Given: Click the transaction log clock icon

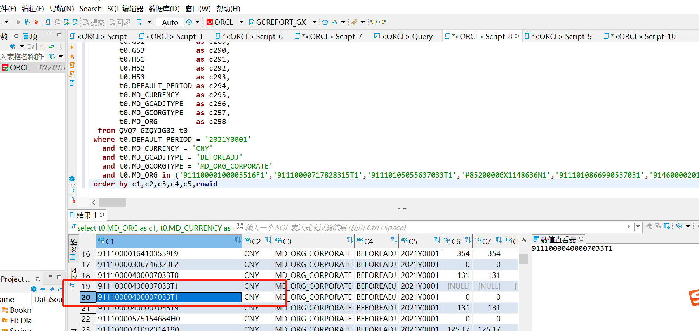Looking at the screenshot, I should [x=189, y=22].
